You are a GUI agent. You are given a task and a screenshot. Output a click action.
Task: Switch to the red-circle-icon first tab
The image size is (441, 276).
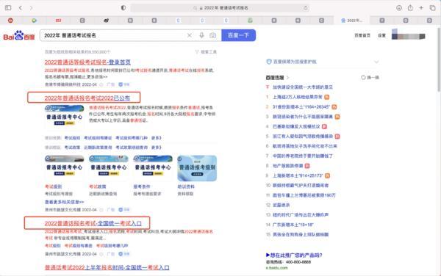(x=10, y=21)
